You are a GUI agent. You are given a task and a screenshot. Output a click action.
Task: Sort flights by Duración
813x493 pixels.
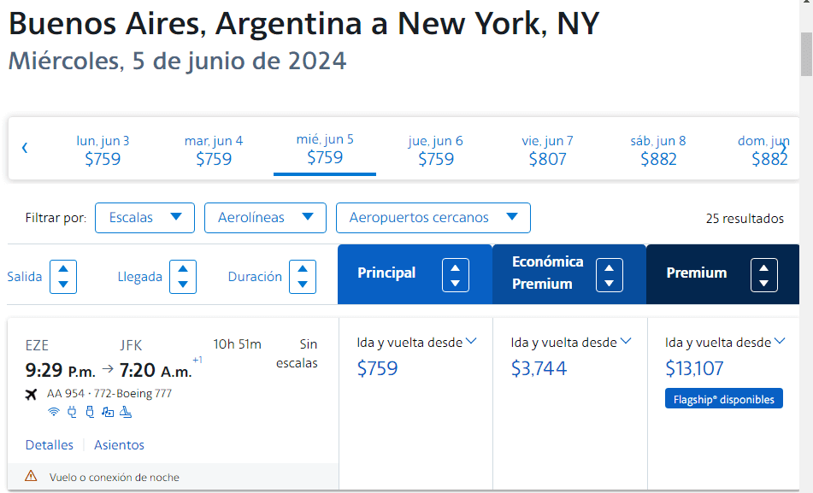click(303, 277)
